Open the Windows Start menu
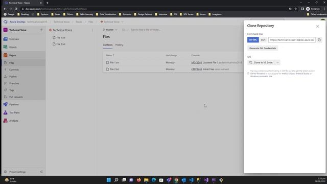This screenshot has height=184, width=327. coord(109,180)
